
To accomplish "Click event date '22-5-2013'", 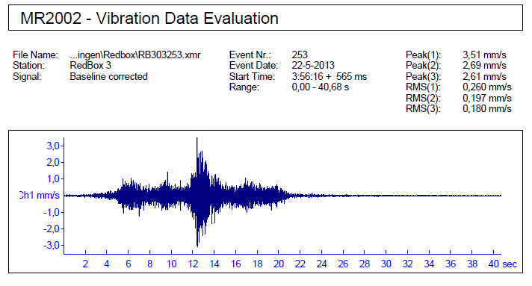I will (313, 65).
